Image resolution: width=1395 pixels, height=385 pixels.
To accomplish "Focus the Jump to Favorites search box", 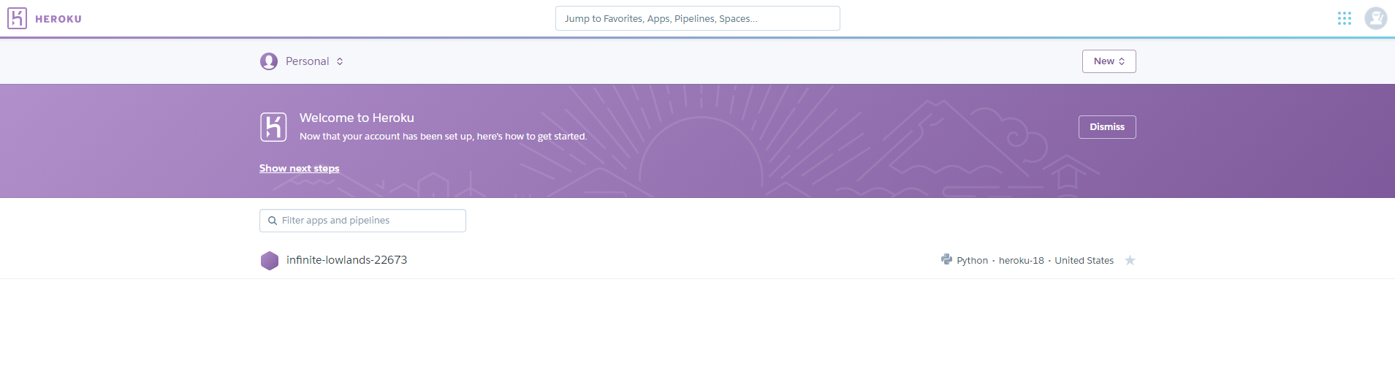I will click(697, 18).
